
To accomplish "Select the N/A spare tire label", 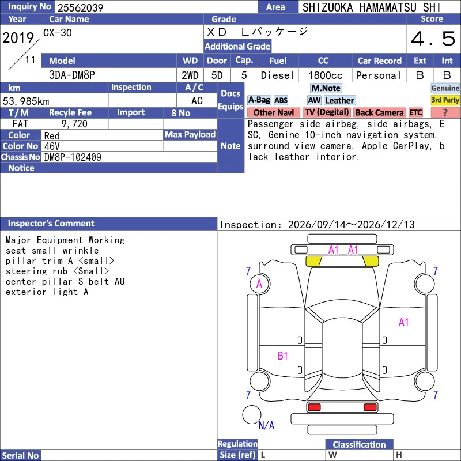I will [x=266, y=425].
